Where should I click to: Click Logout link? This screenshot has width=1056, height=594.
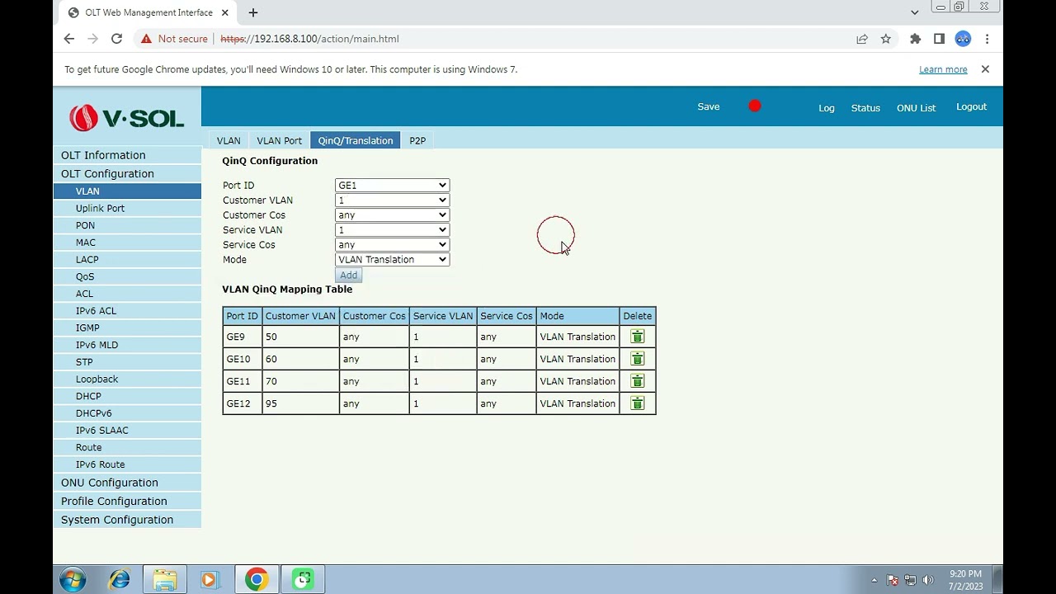971,107
